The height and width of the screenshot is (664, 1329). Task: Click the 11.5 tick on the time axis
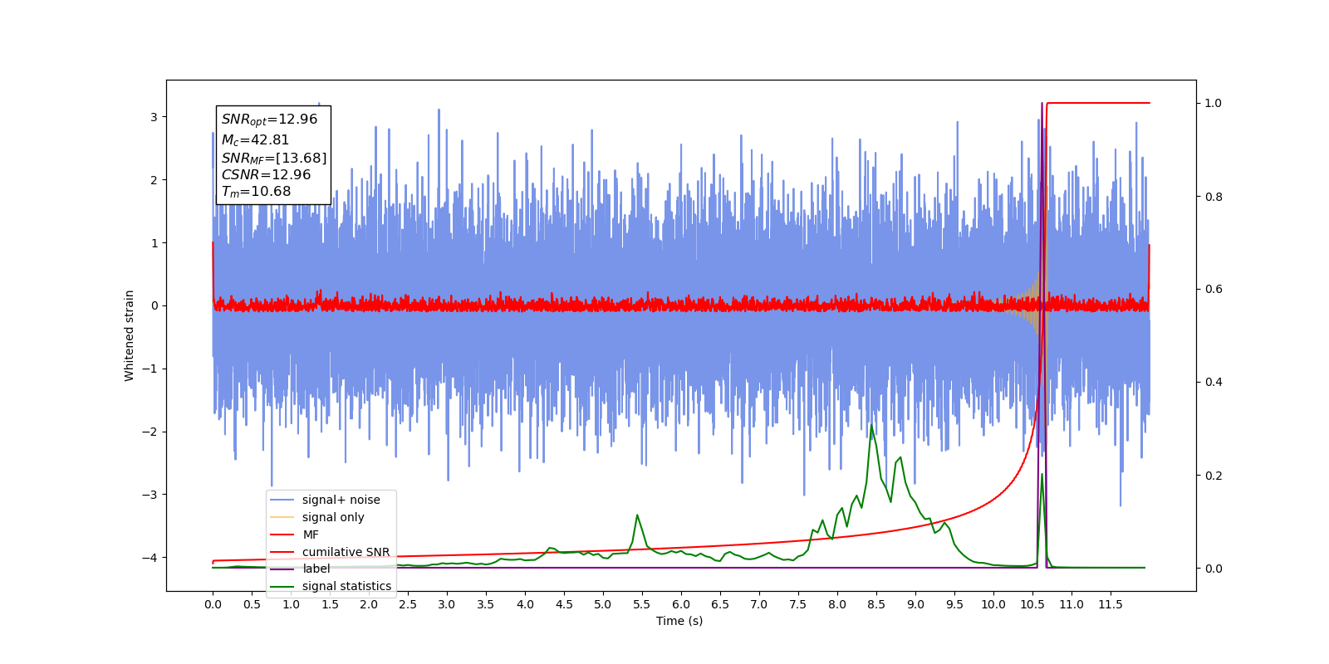click(x=1111, y=604)
